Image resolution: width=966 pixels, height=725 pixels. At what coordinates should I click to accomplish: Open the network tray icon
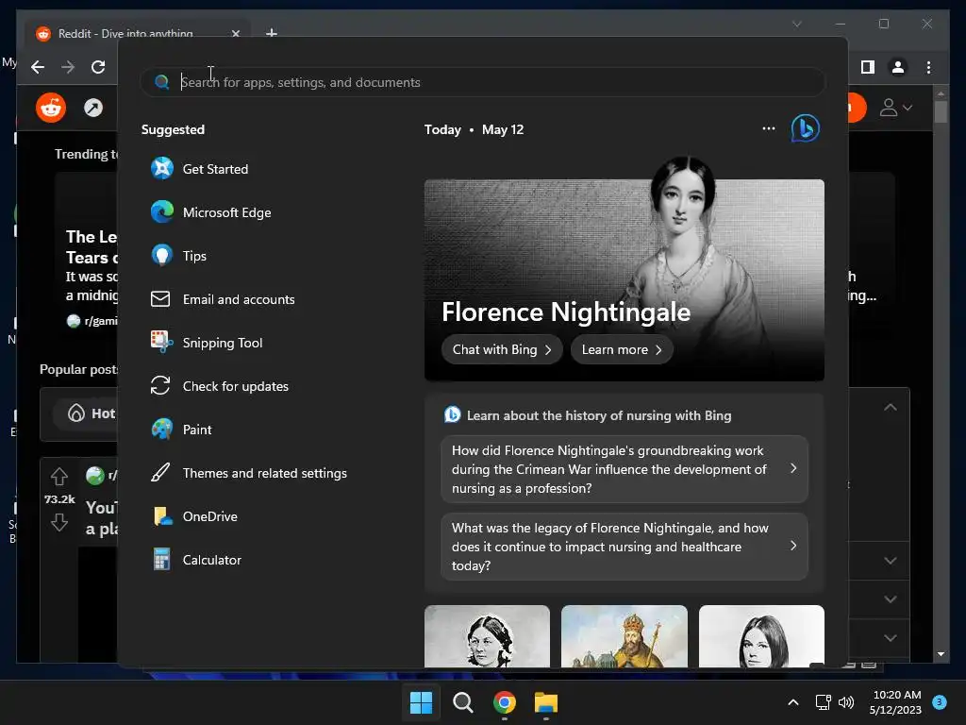[x=823, y=702]
